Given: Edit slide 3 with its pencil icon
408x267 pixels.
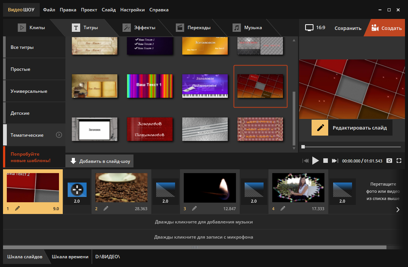Looking at the screenshot, I should (194, 208).
